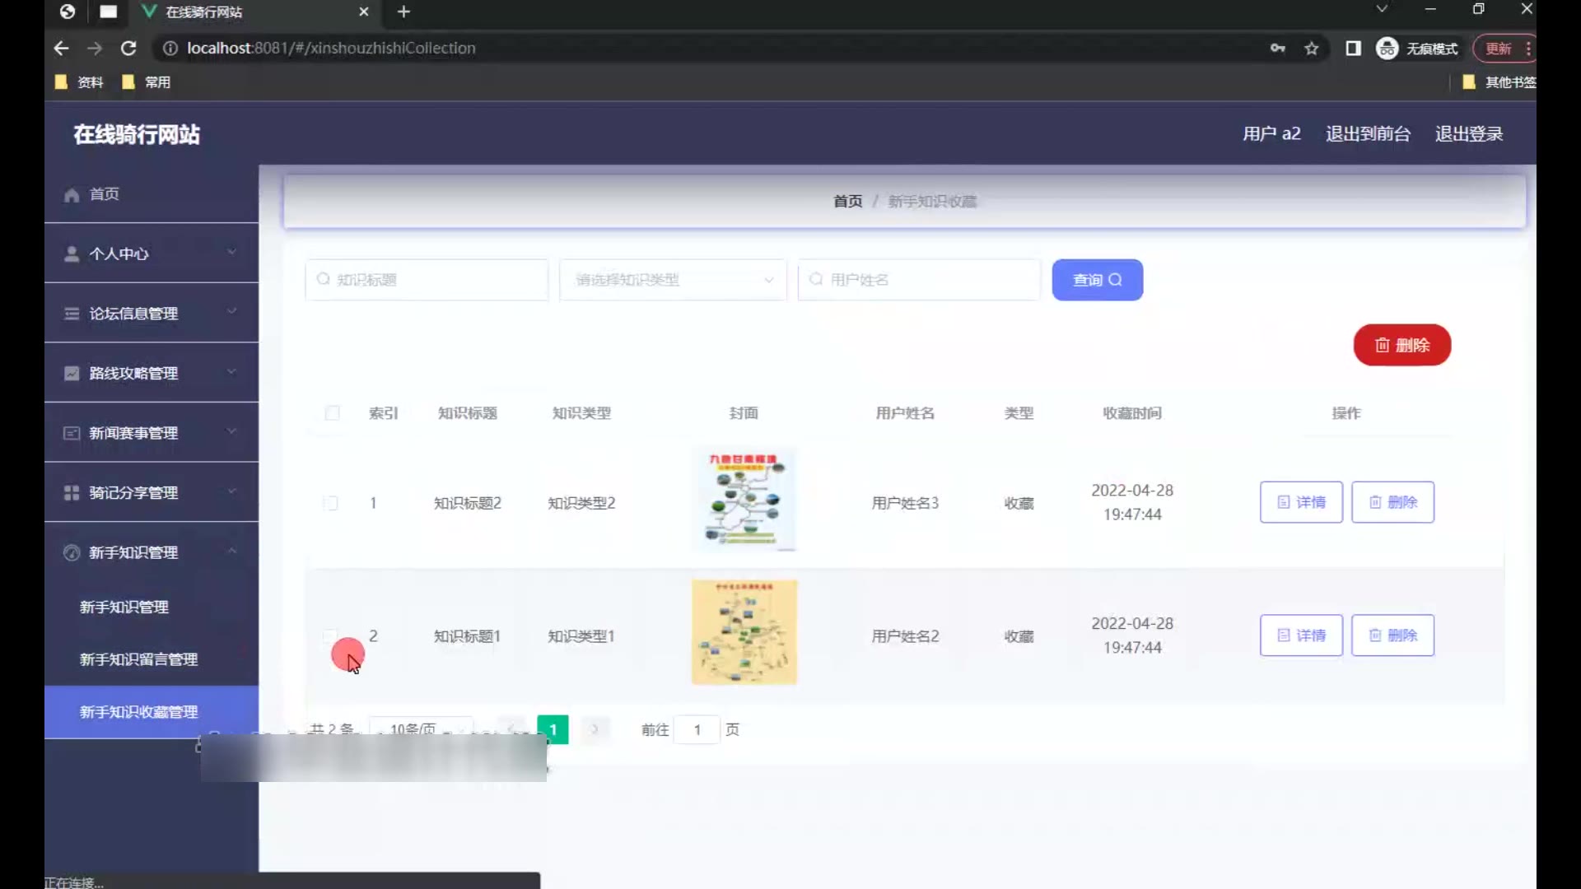Check the row with 知识标题2
The height and width of the screenshot is (889, 1581).
(x=331, y=503)
